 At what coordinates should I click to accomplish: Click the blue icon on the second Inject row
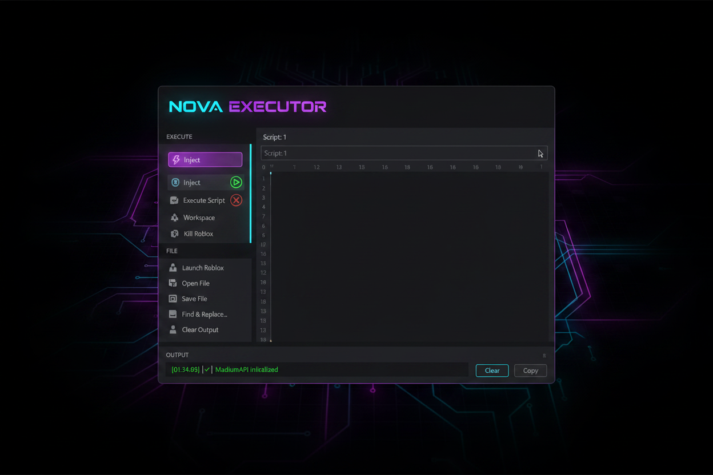[x=175, y=183]
